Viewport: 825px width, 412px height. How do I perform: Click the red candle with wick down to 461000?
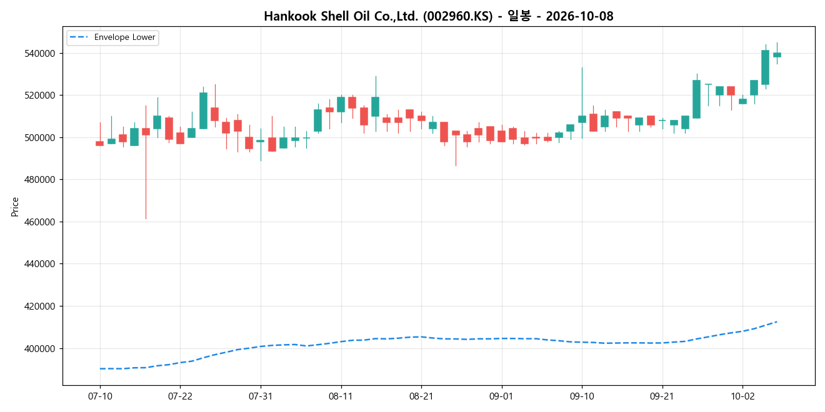click(x=146, y=132)
